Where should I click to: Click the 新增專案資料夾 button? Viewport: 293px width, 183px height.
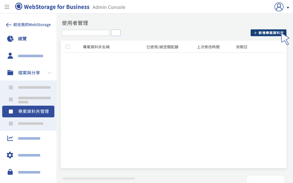click(268, 33)
